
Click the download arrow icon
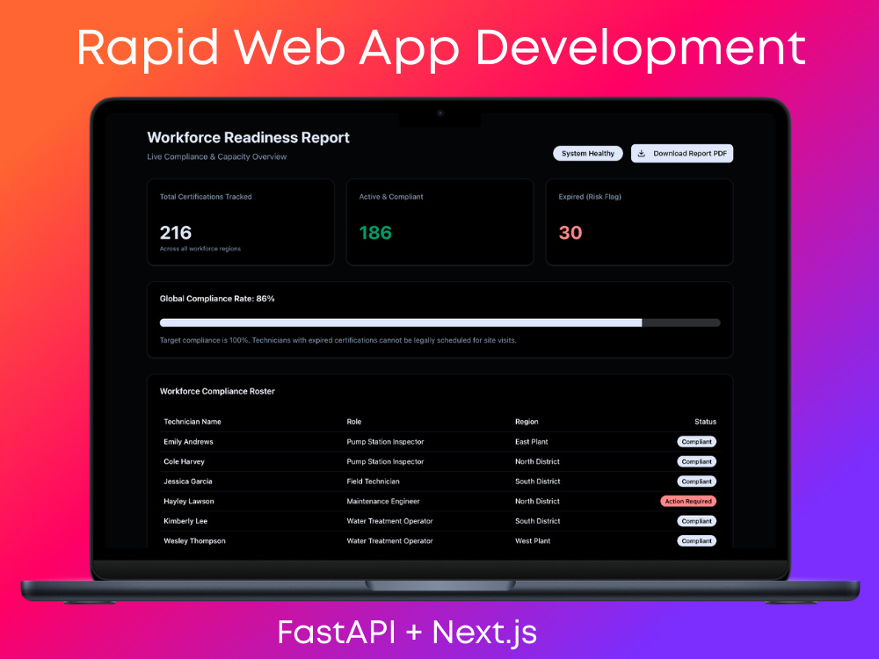(x=642, y=154)
